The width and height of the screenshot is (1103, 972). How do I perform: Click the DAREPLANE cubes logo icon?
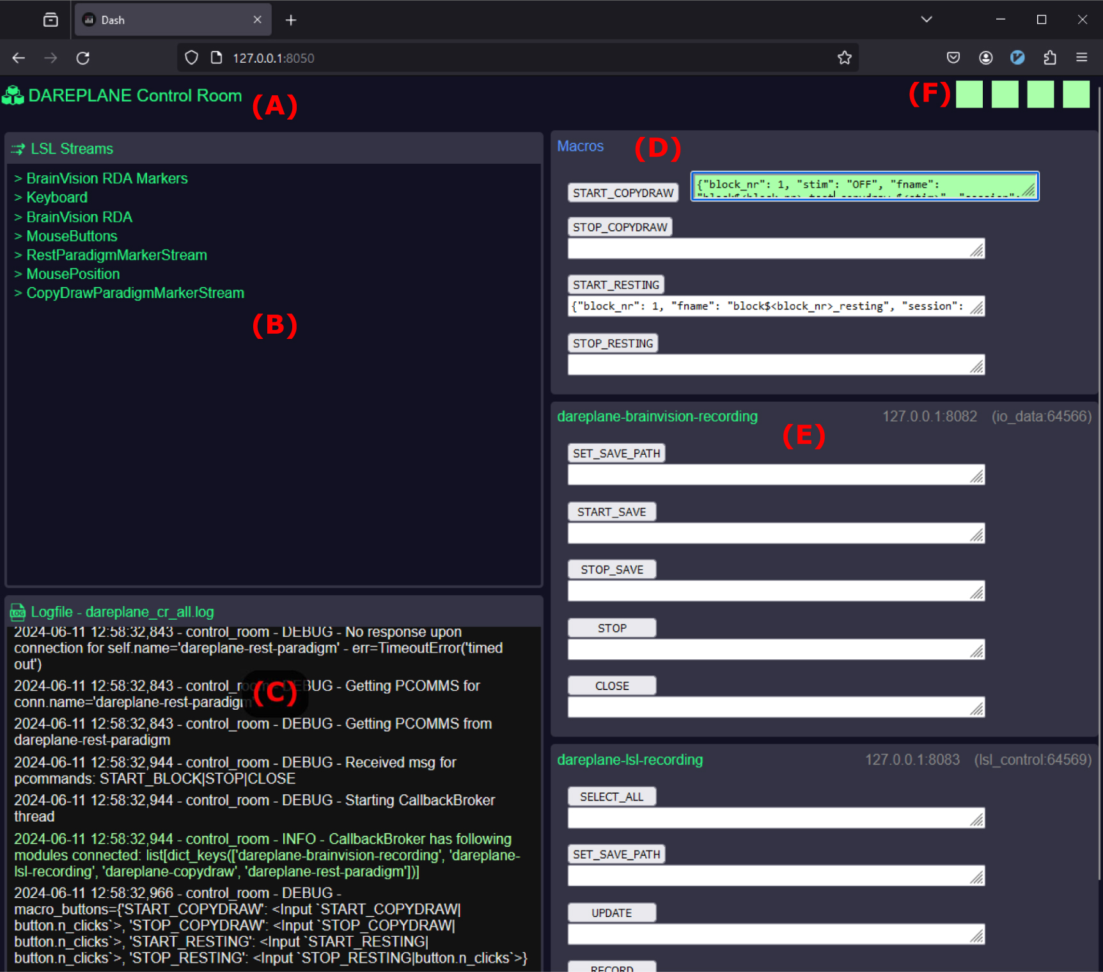(x=13, y=95)
